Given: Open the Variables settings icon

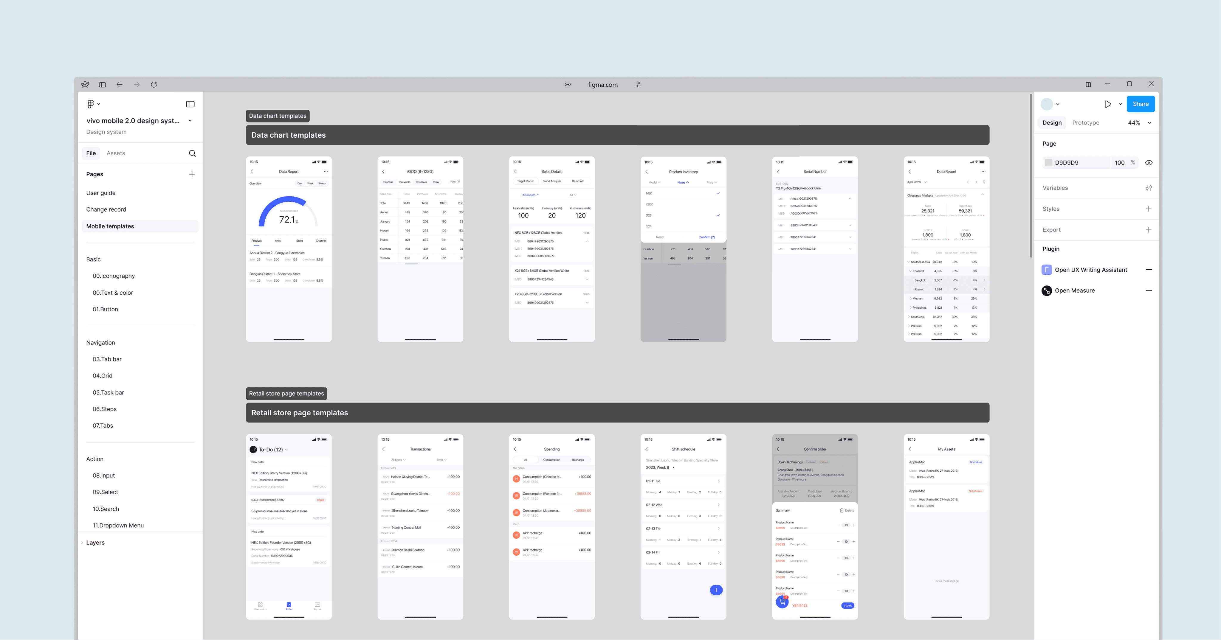Looking at the screenshot, I should coord(1149,188).
